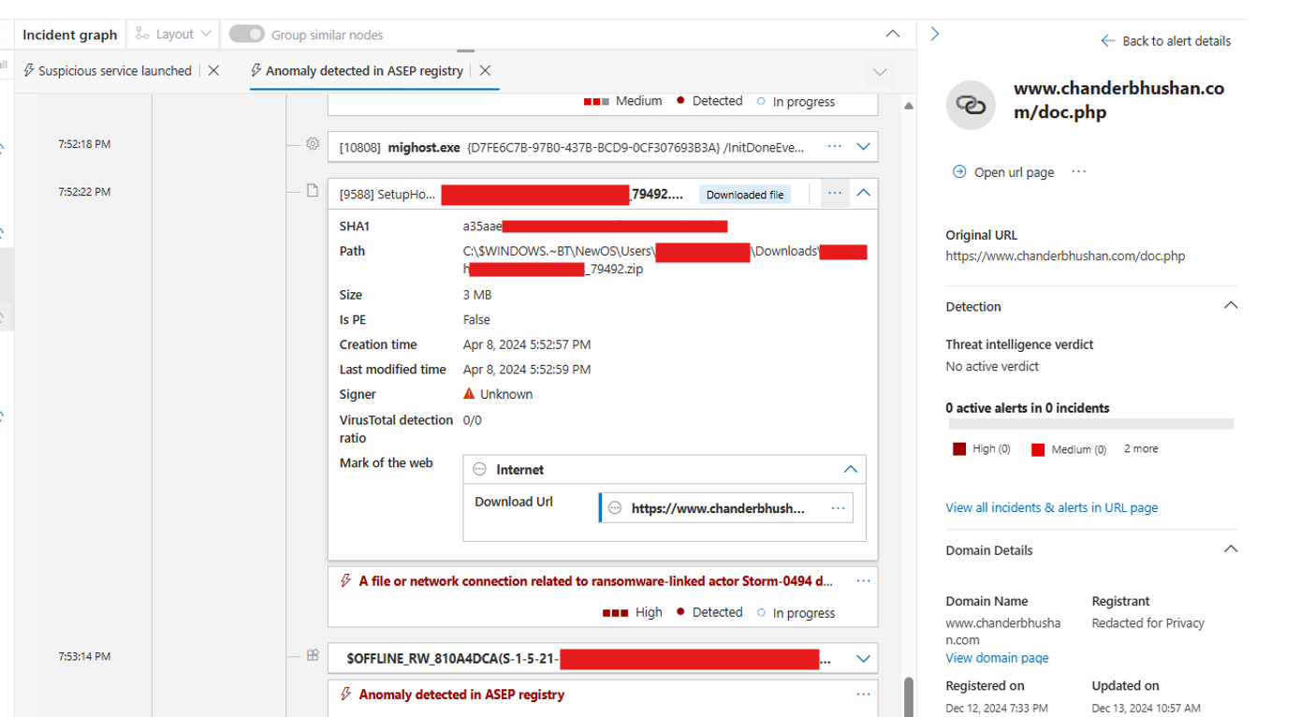Click the right-arrow icon to collapse side panel
The image size is (1300, 717).
pos(934,35)
